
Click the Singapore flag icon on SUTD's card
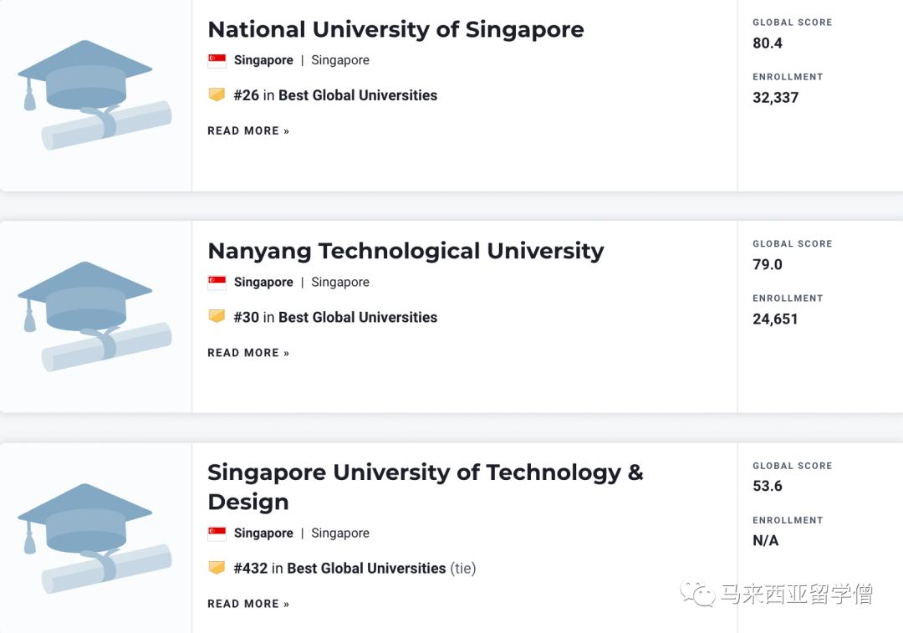pyautogui.click(x=216, y=533)
